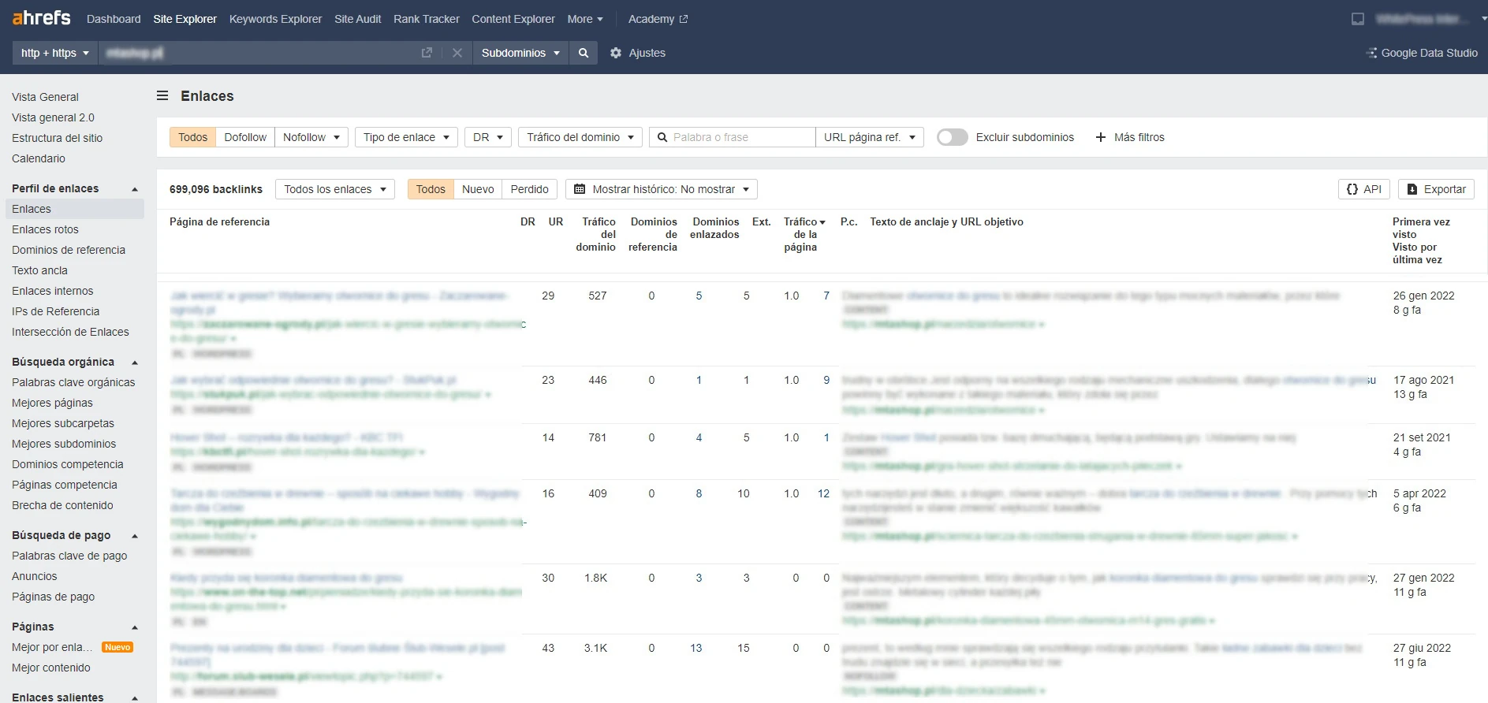Sort by UR column header

[x=556, y=221]
